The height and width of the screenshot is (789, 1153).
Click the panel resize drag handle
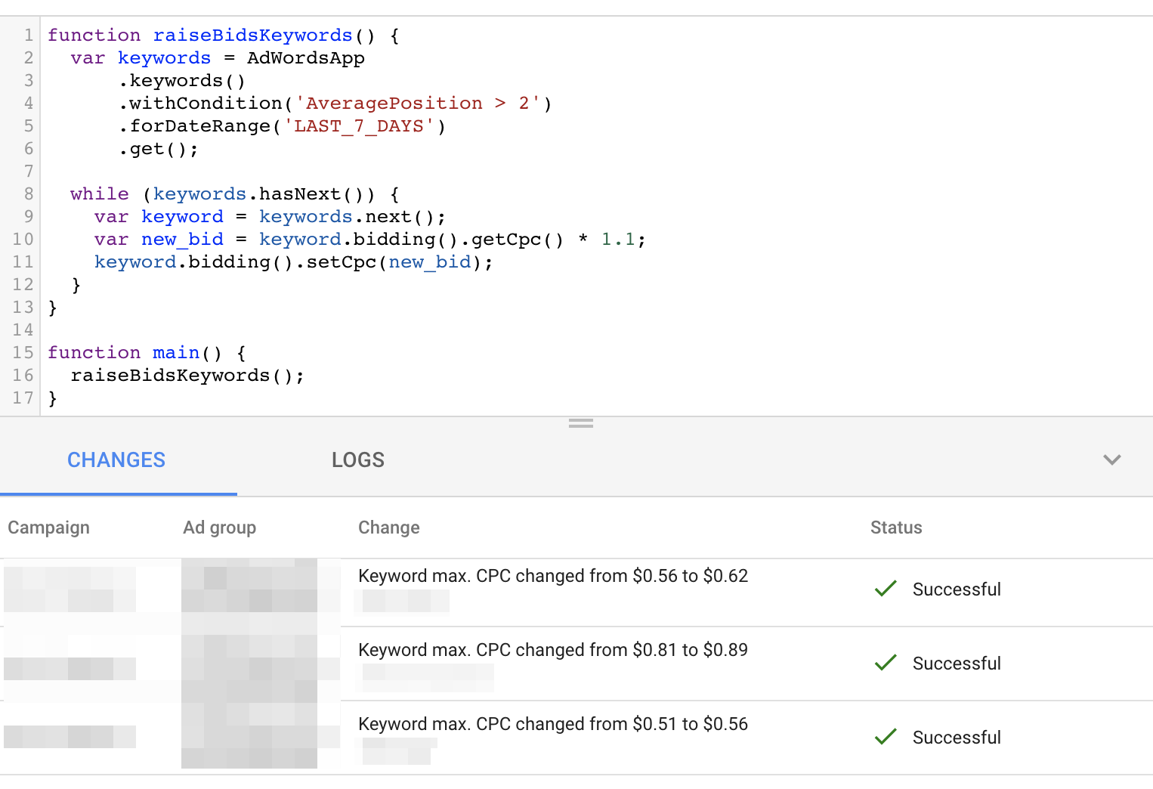580,423
